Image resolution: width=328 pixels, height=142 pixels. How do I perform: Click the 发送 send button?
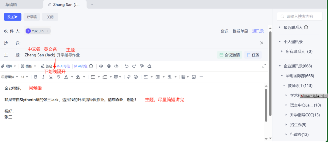(x=12, y=17)
